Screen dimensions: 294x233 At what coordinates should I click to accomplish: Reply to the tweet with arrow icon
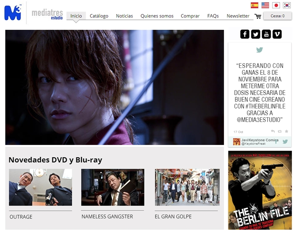[273, 132]
